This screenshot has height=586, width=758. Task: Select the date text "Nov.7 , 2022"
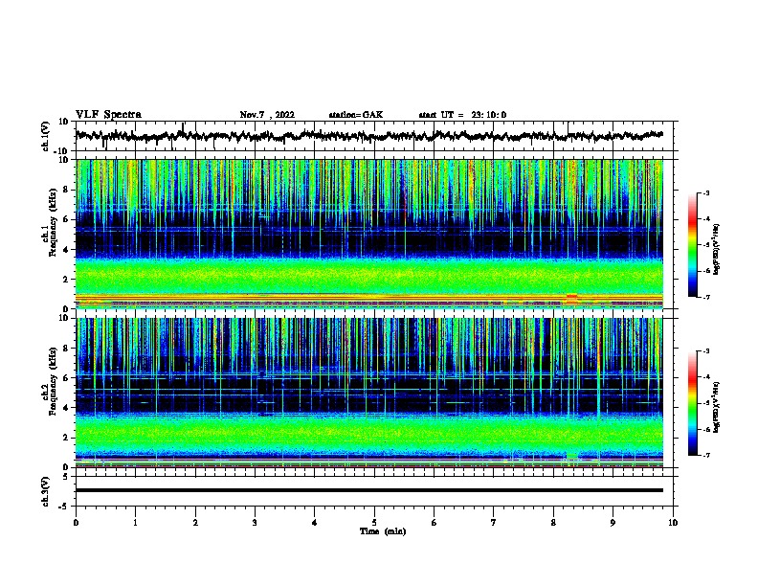coord(267,115)
